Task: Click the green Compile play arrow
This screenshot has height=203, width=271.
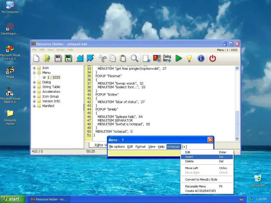Action: [179, 58]
